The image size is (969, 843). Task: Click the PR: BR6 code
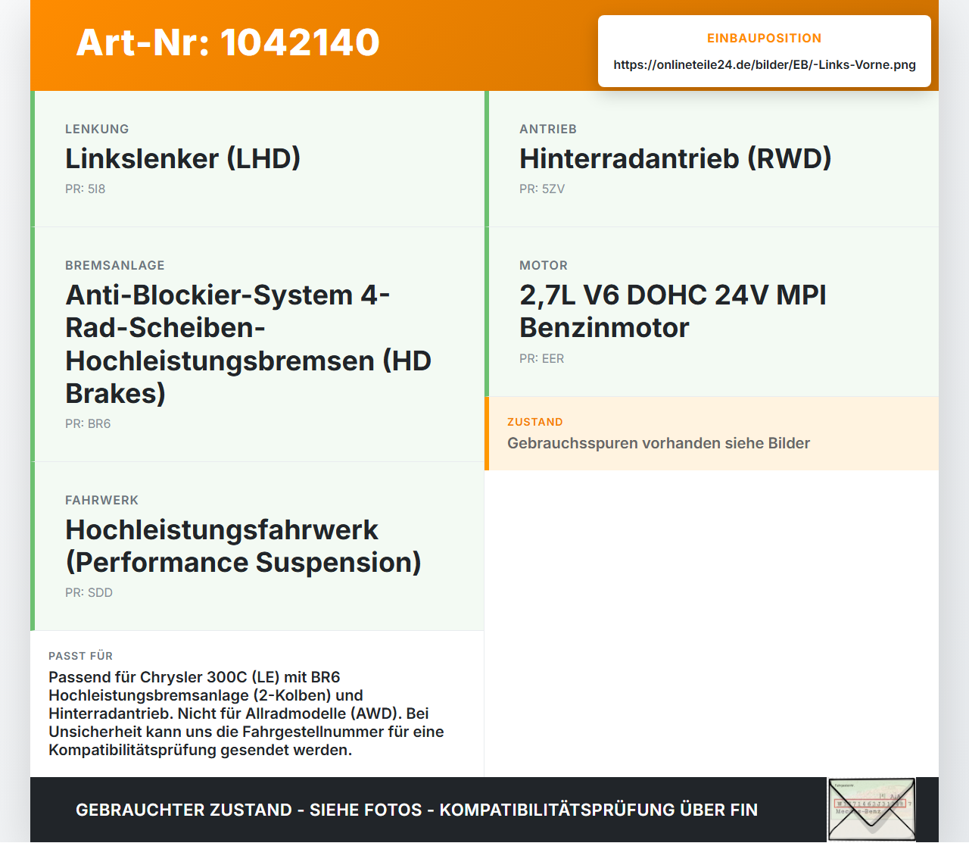(88, 423)
